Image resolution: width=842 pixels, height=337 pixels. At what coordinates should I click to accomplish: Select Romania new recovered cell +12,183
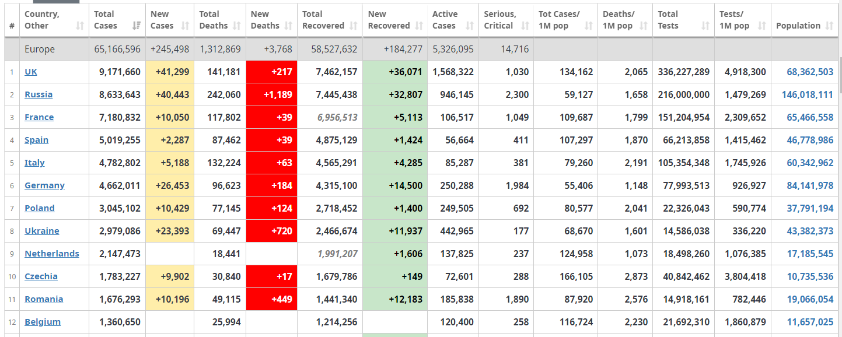[x=395, y=299]
